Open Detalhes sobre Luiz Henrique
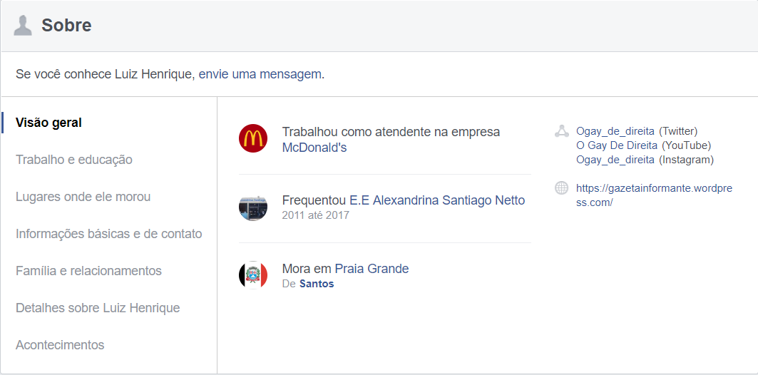Viewport: 758px width, 375px height. (x=98, y=308)
